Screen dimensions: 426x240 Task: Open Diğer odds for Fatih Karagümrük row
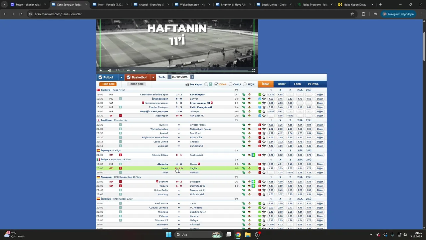click(x=320, y=107)
